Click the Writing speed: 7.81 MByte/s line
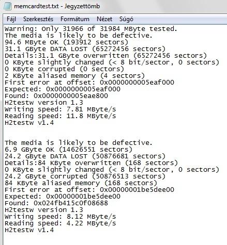The height and width of the screenshot is (245, 227). (60, 109)
